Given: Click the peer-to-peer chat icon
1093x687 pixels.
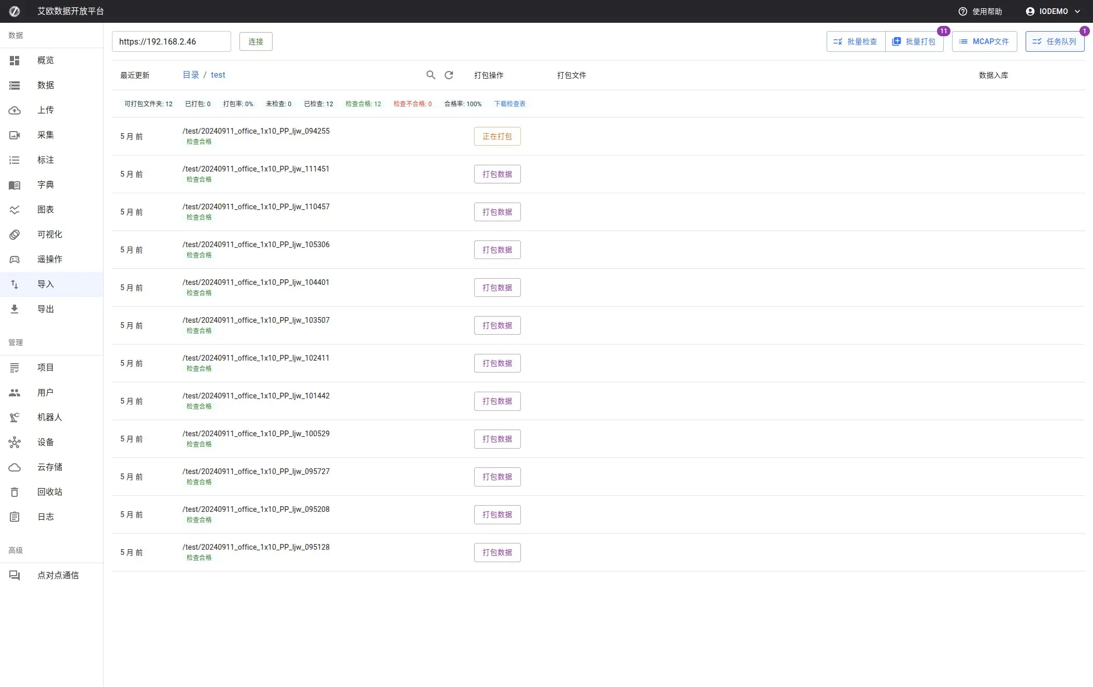Looking at the screenshot, I should click(x=15, y=576).
